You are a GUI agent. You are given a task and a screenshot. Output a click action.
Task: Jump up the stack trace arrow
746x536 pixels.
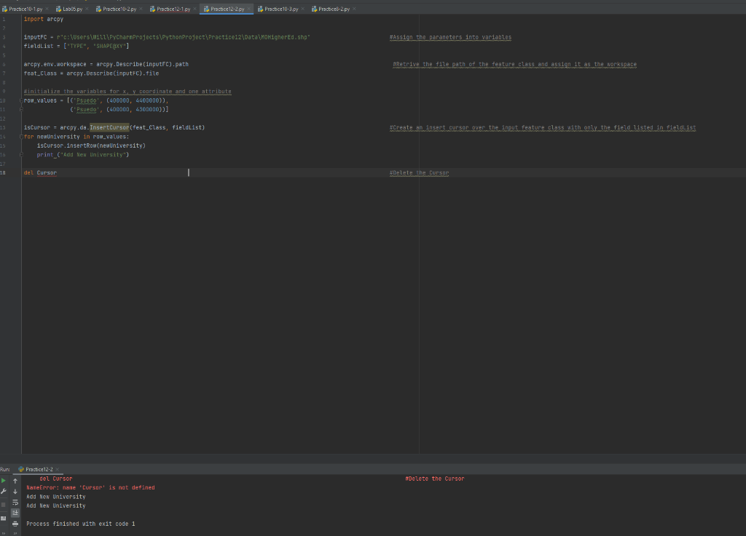tap(15, 481)
